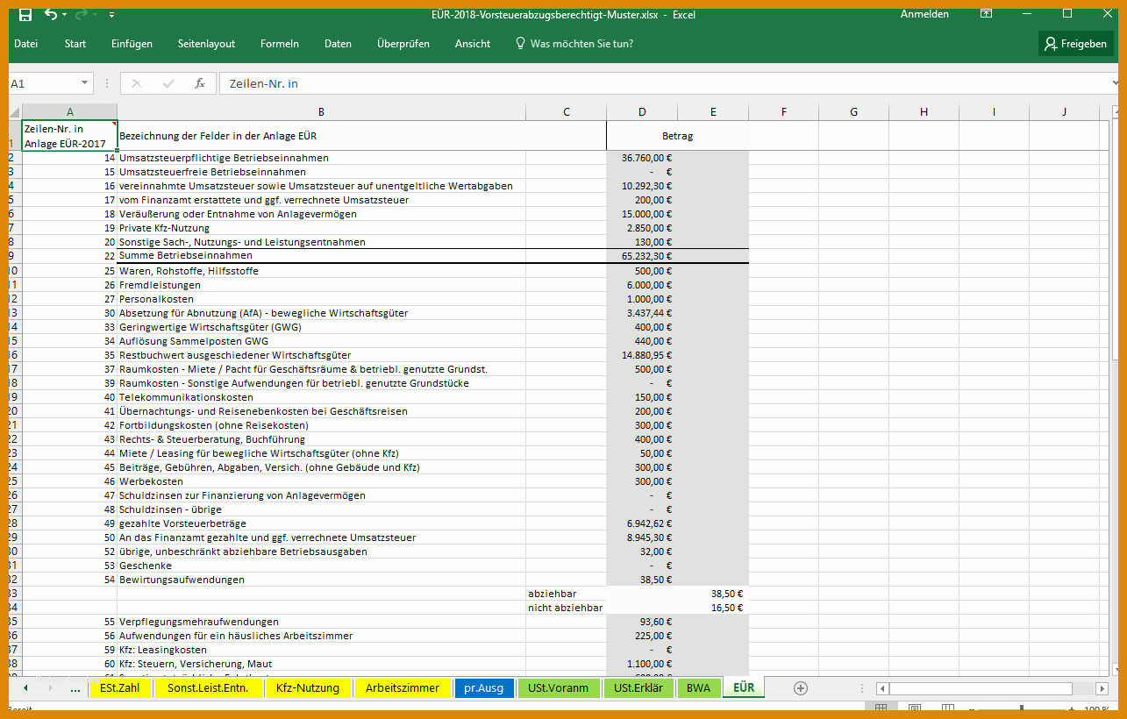Image resolution: width=1127 pixels, height=719 pixels.
Task: Add a new sheet with the plus icon
Action: [x=800, y=688]
